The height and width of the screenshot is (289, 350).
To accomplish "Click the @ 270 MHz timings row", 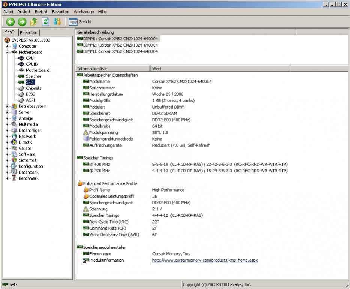I will (x=185, y=171).
